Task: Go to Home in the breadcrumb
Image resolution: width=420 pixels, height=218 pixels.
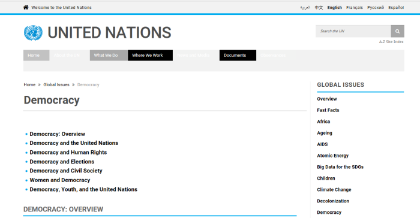Action: [29, 85]
